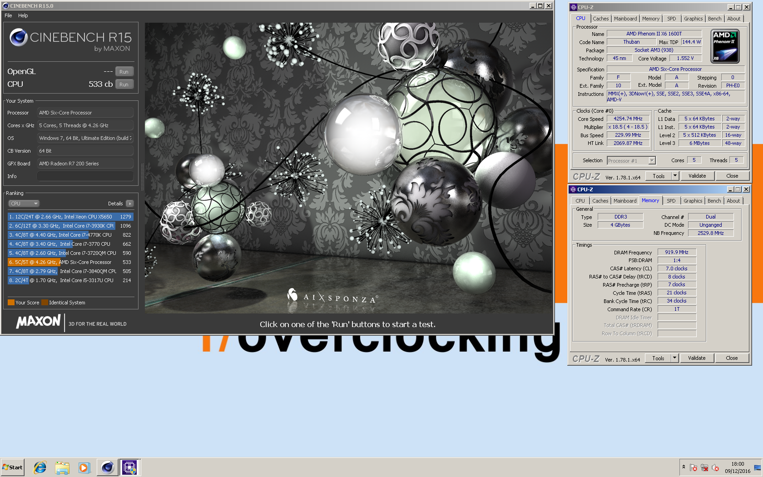This screenshot has width=763, height=477.
Task: Launch Windows Media Player from the taskbar
Action: 84,467
